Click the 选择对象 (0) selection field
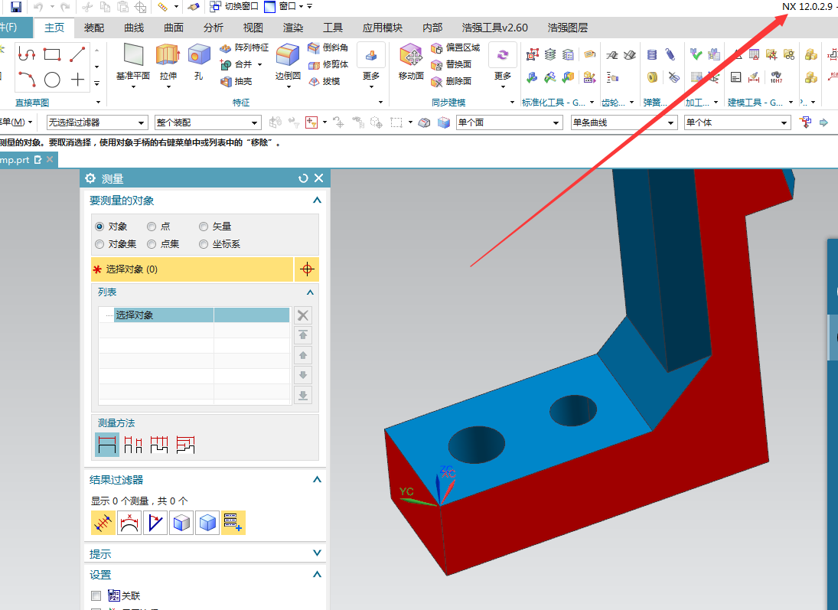838x610 pixels. point(192,269)
